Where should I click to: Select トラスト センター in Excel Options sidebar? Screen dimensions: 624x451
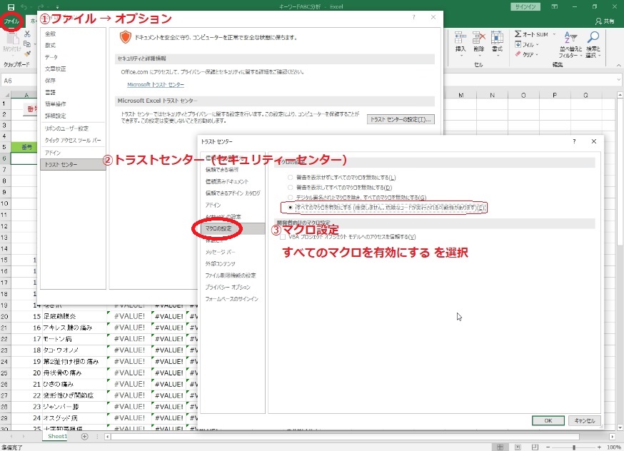[73, 164]
